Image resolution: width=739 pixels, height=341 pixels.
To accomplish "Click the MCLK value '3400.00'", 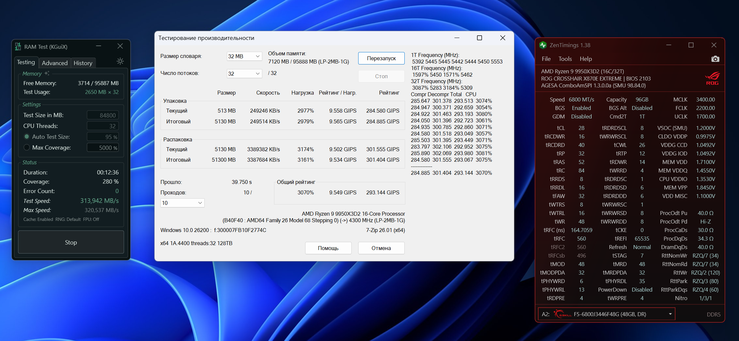I will tap(706, 99).
